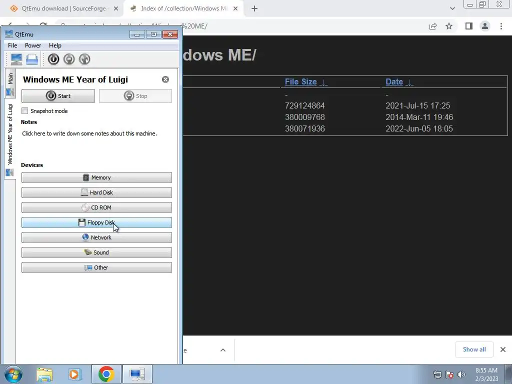Click the file size 729124864
512x384 pixels.
304,106
